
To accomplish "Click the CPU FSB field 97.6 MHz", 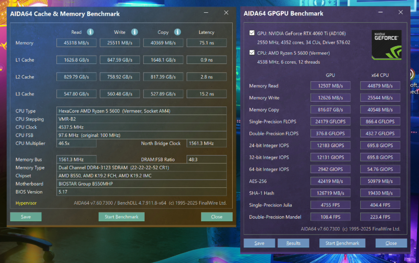I will [141, 135].
